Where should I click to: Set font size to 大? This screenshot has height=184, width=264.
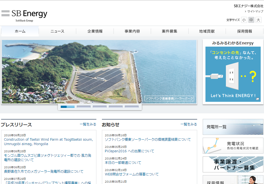(x=258, y=20)
